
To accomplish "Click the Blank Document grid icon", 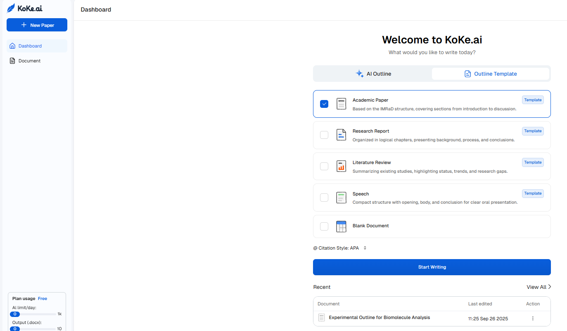I will coord(341,226).
